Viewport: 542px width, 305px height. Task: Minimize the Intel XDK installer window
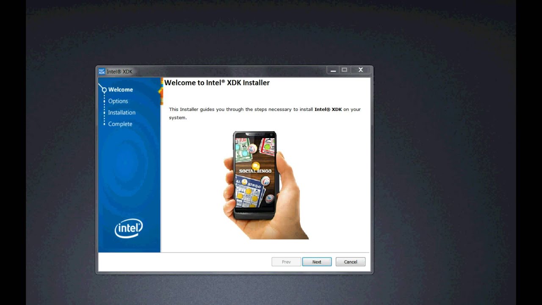click(x=333, y=70)
